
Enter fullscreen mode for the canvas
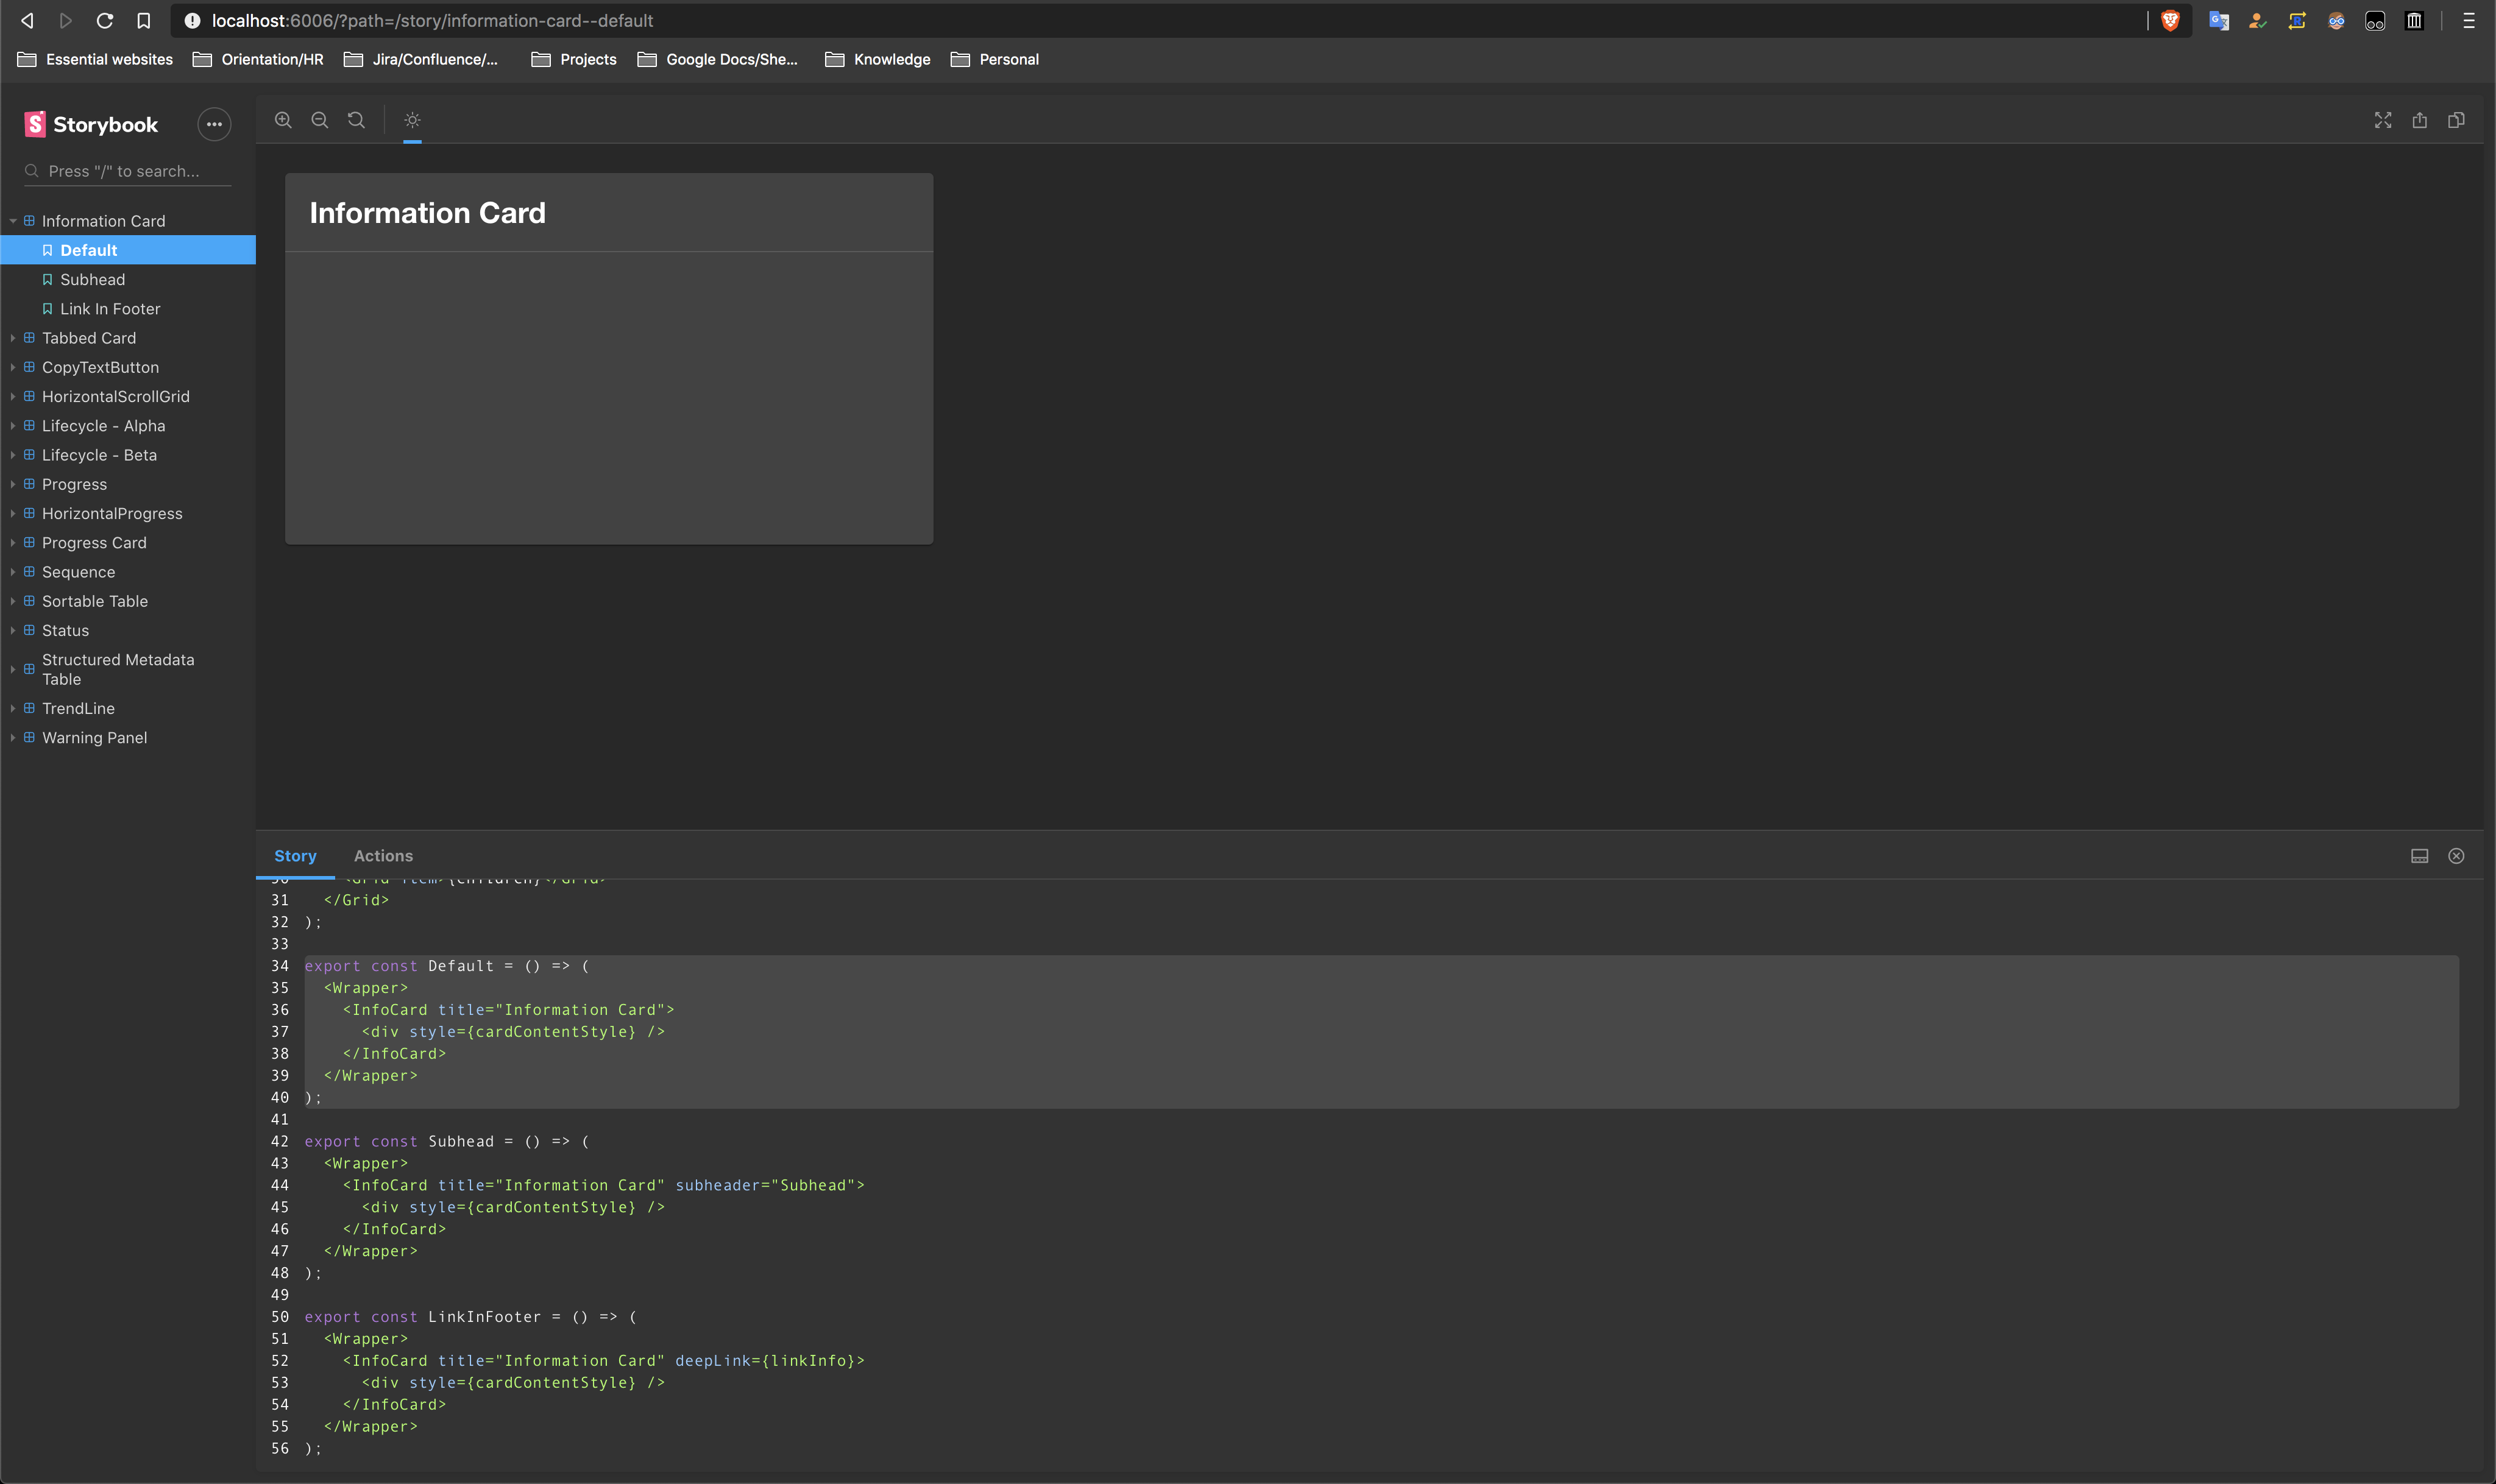tap(2382, 120)
